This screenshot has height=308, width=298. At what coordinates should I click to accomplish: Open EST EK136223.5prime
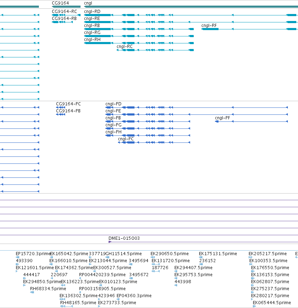click(x=80, y=282)
